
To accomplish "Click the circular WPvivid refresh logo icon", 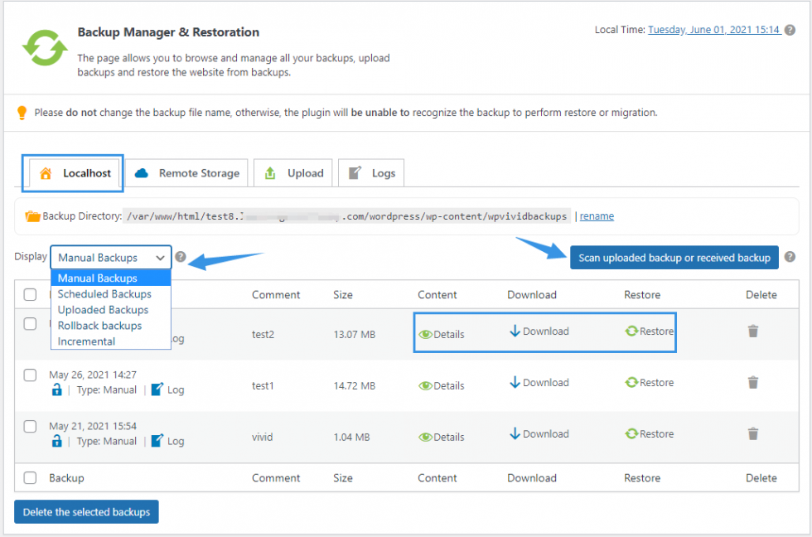I will tap(45, 47).
